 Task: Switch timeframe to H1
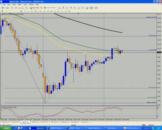click(x=55, y=11)
